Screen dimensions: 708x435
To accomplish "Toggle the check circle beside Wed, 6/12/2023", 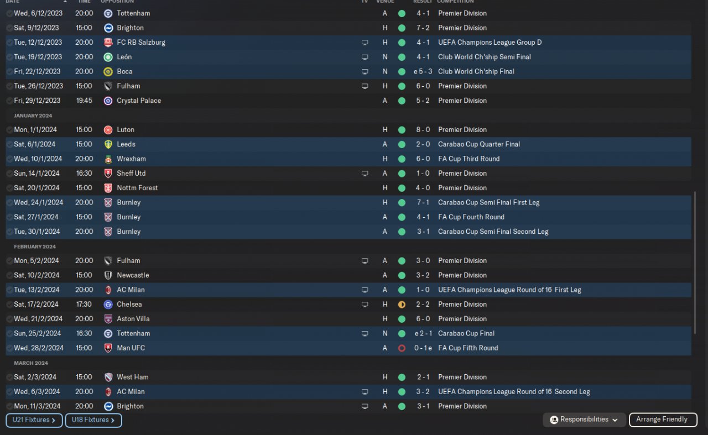I will (9, 13).
